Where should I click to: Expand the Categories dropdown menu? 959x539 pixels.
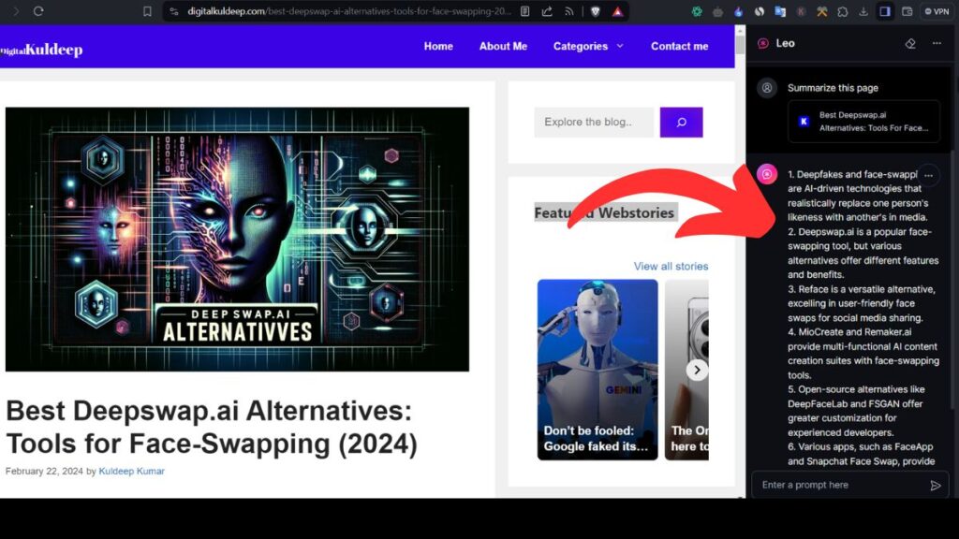click(587, 46)
